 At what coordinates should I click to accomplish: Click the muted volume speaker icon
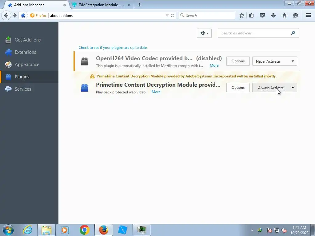284,230
